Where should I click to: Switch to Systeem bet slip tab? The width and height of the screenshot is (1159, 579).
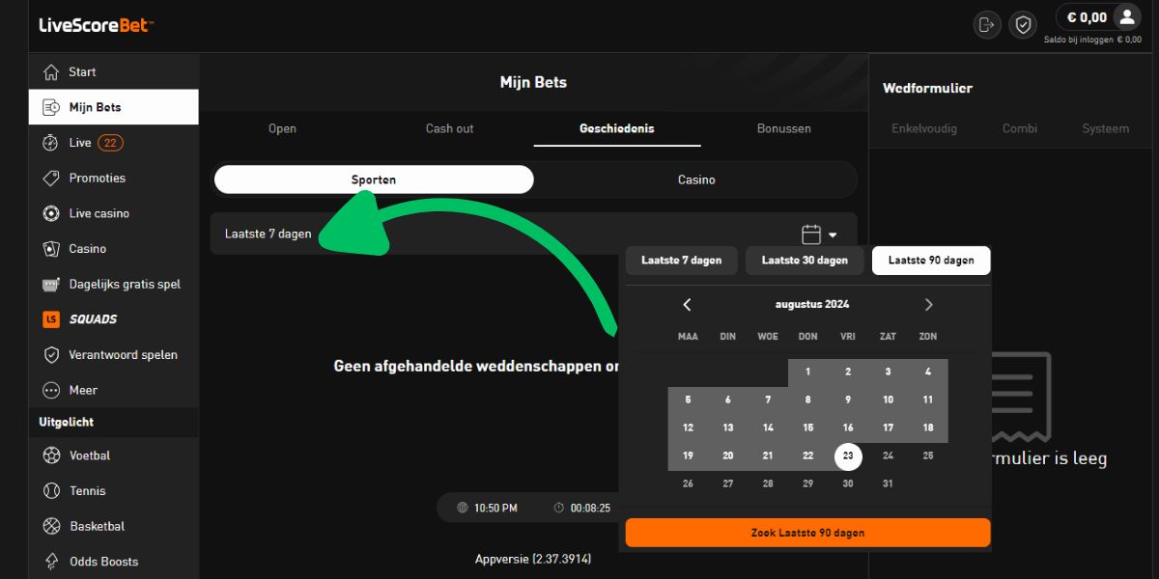tap(1105, 128)
